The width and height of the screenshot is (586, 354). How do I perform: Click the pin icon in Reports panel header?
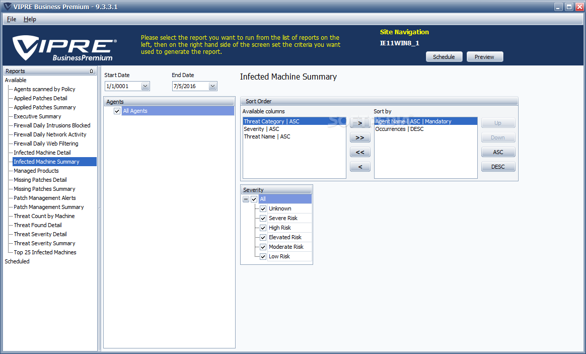click(x=91, y=71)
